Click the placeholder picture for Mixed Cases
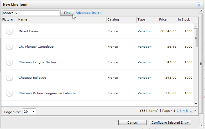The width and height of the screenshot is (205, 129). pos(9,31)
